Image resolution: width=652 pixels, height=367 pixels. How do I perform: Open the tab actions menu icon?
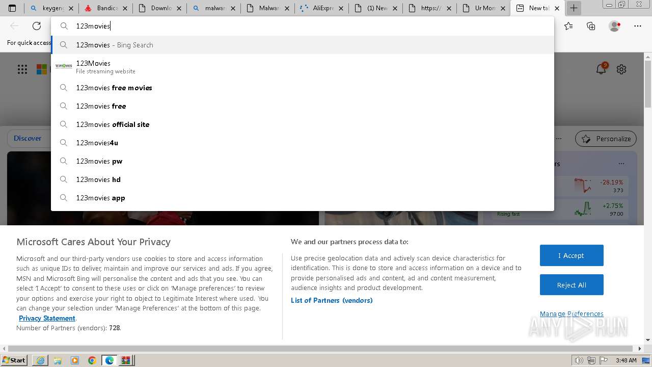click(12, 8)
